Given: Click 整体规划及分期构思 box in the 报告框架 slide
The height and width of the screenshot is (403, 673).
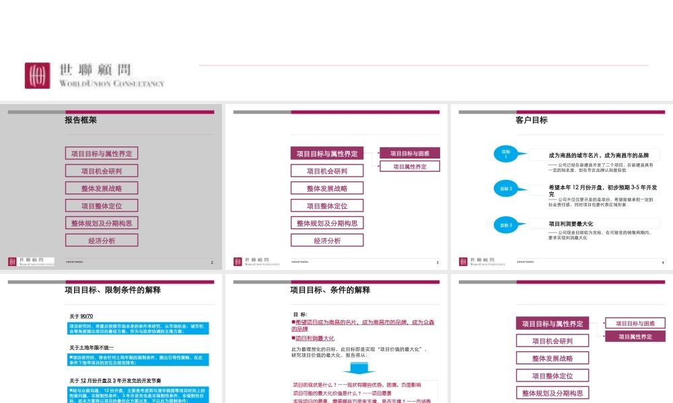Looking at the screenshot, I should [102, 223].
